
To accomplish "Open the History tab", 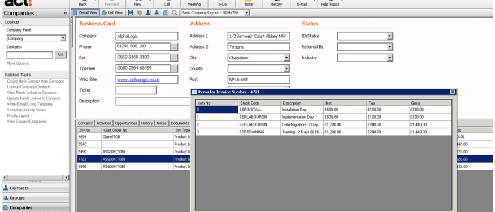I will (x=147, y=123).
